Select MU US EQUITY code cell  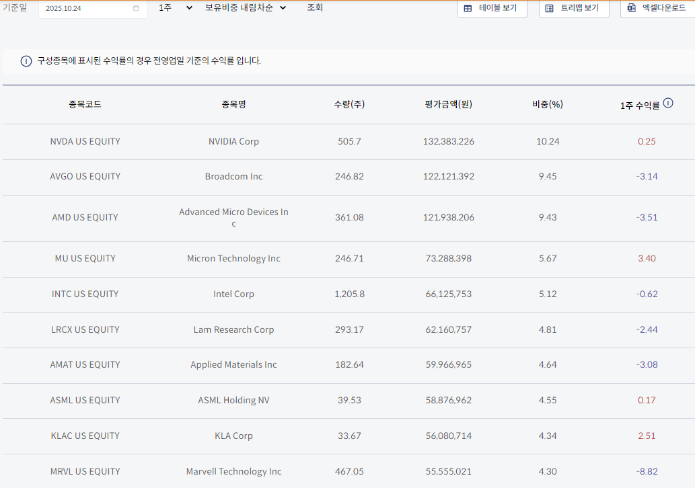coord(85,259)
